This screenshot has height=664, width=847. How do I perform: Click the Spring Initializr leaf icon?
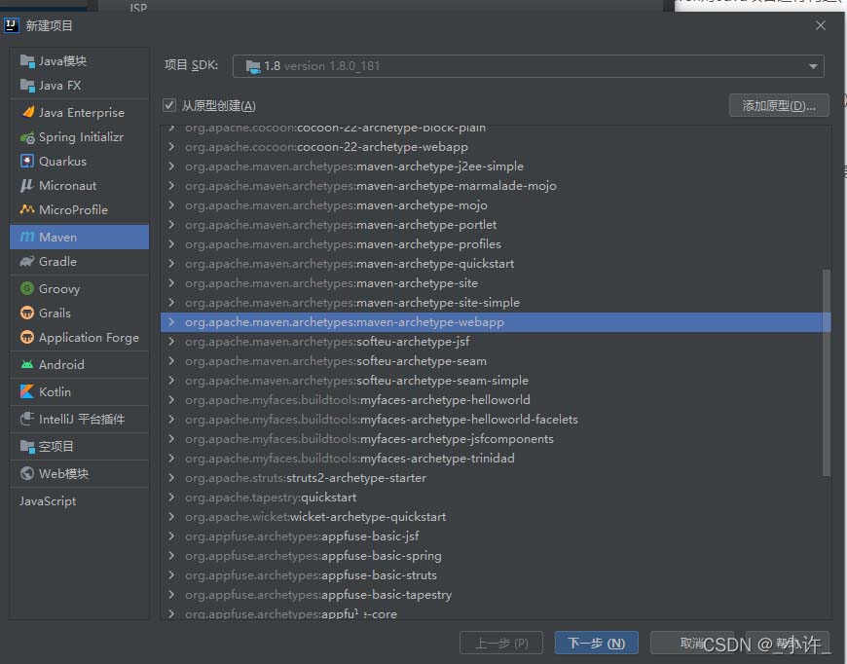pyautogui.click(x=27, y=137)
